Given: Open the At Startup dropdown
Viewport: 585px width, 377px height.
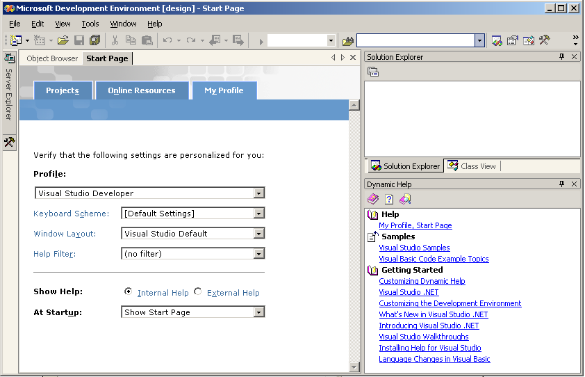Looking at the screenshot, I should tap(258, 312).
